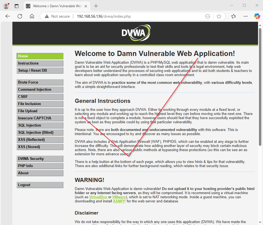This screenshot has width=263, height=225.
Task: Click the DVWA logo in header
Action: pyautogui.click(x=136, y=33)
